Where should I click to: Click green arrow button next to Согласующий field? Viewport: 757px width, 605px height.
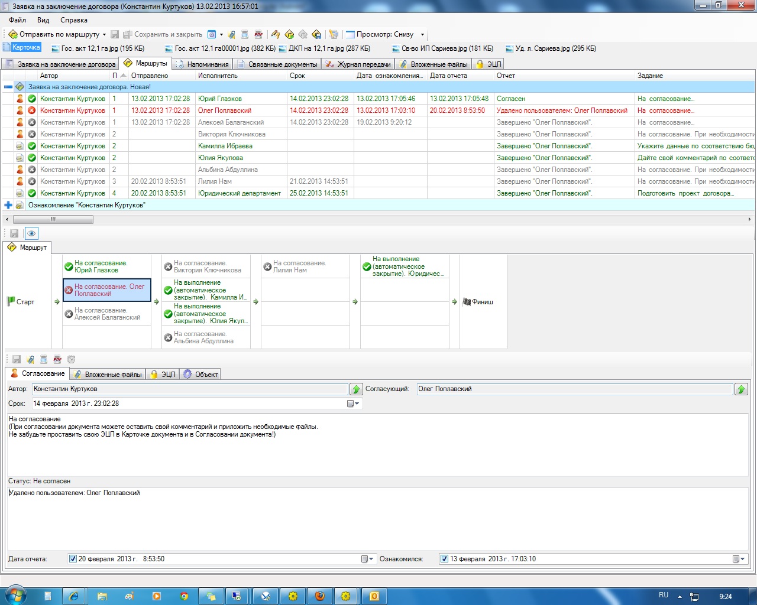click(x=741, y=389)
